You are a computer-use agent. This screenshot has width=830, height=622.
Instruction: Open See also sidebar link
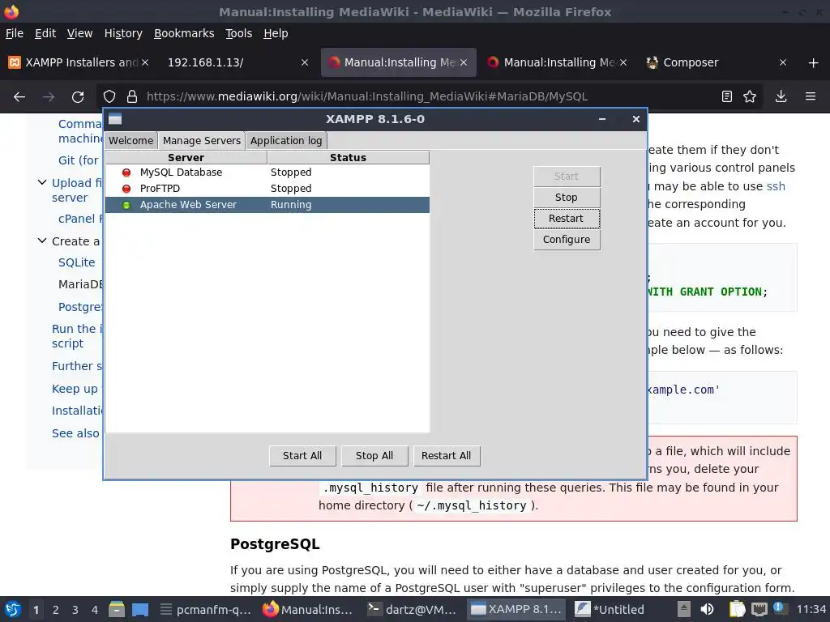point(75,433)
